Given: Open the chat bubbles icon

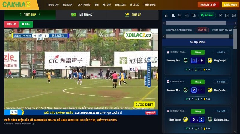Looking at the screenshot, I should click(193, 16).
